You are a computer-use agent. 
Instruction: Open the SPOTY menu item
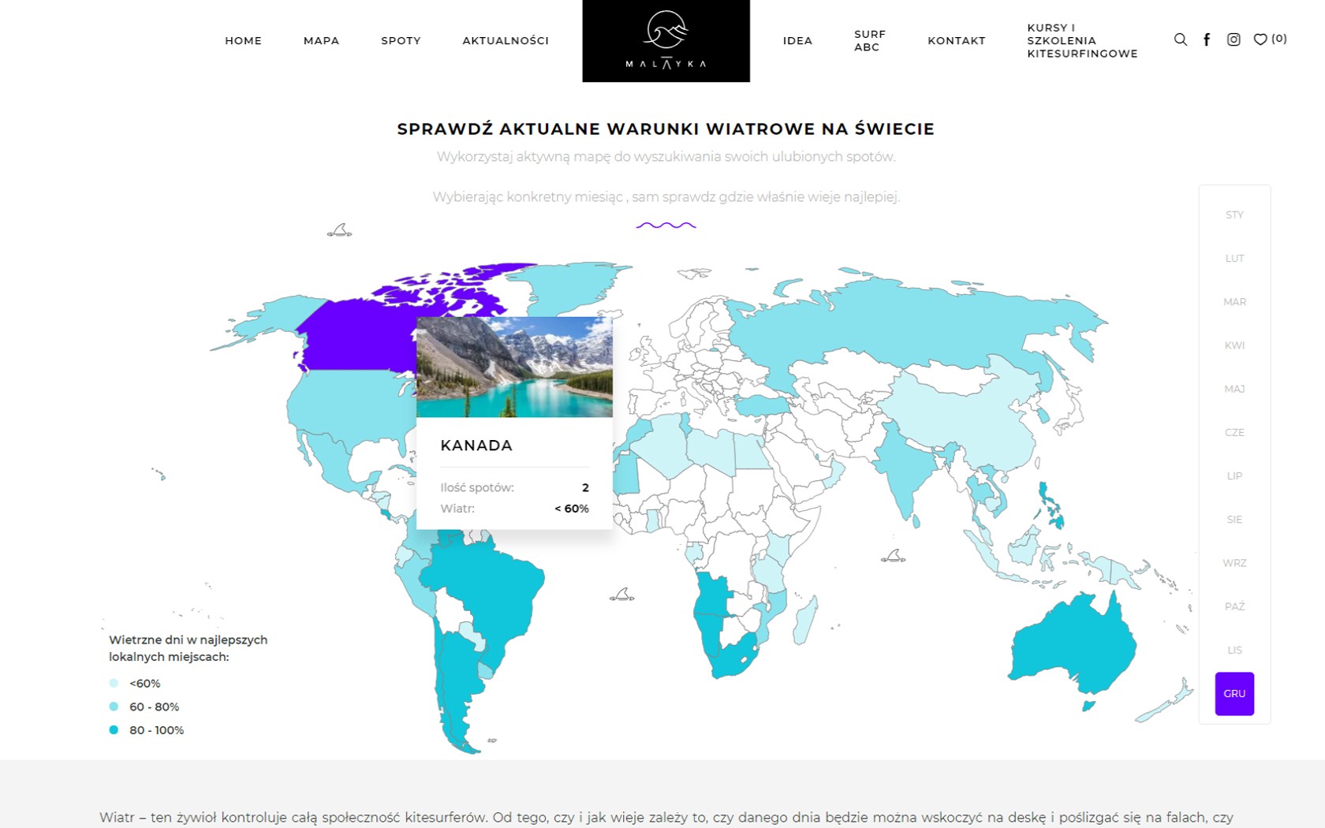[401, 40]
